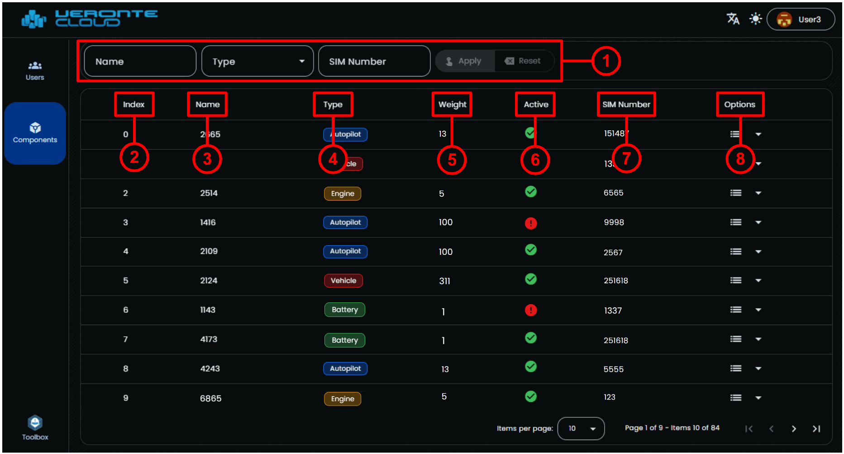Screen dimensions: 844x454
Task: Open list options icon for component 2514
Action: [735, 193]
